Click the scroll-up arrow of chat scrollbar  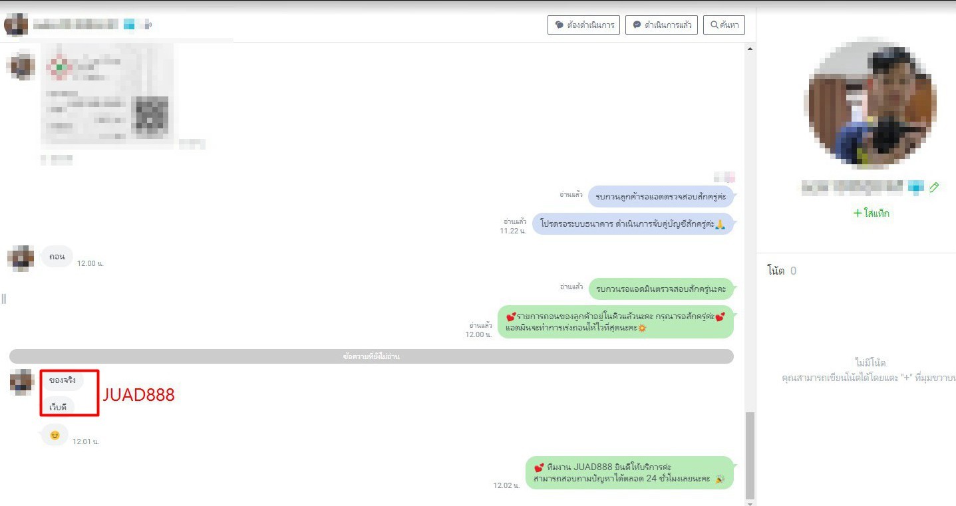click(750, 49)
